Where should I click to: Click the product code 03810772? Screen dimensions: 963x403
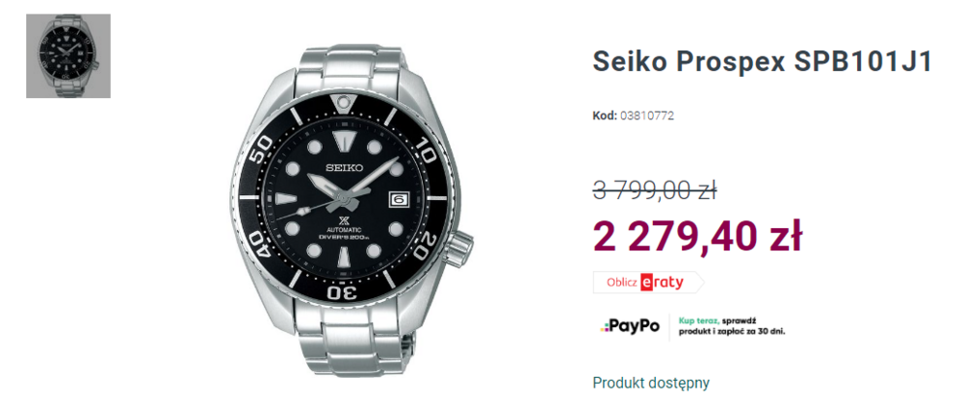[x=645, y=116]
